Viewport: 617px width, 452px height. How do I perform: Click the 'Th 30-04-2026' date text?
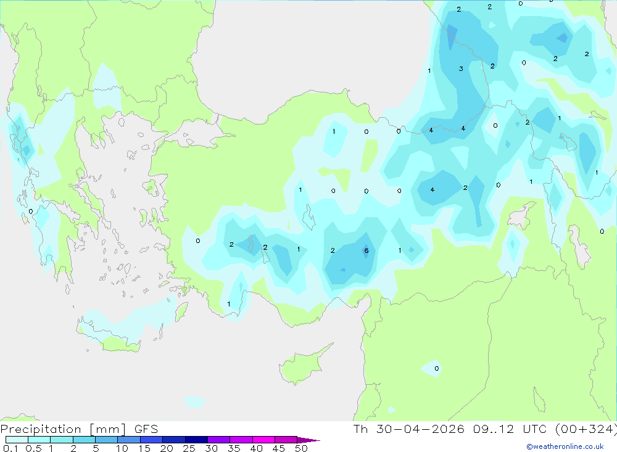pos(409,429)
